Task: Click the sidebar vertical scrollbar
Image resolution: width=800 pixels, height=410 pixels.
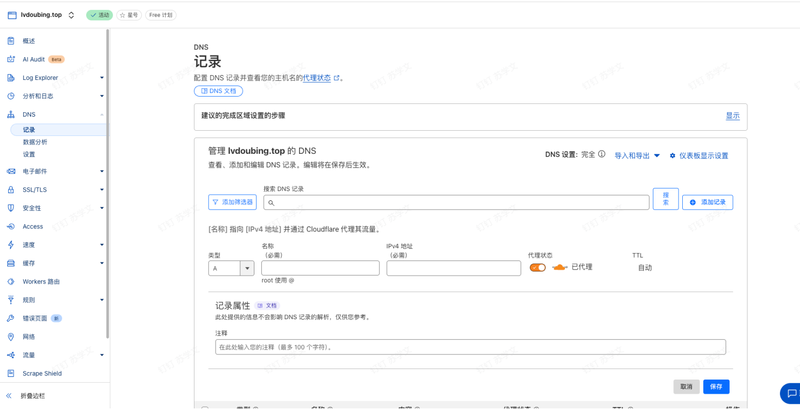Action: point(108,184)
